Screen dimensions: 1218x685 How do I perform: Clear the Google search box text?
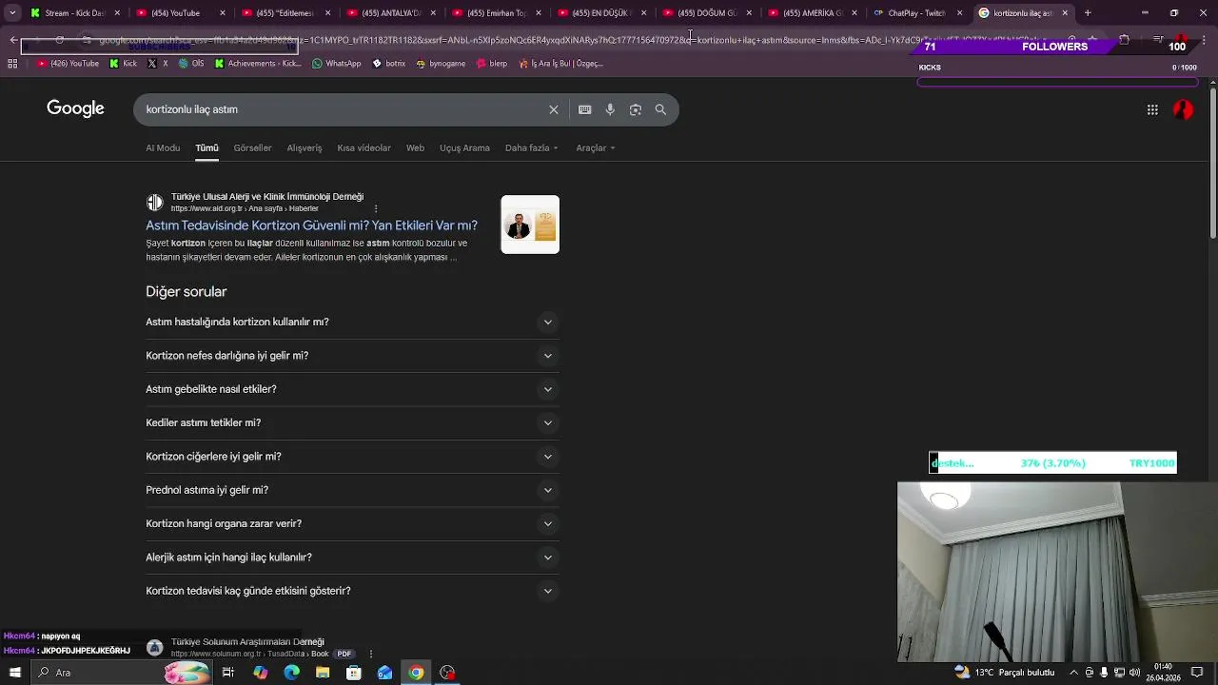coord(554,109)
